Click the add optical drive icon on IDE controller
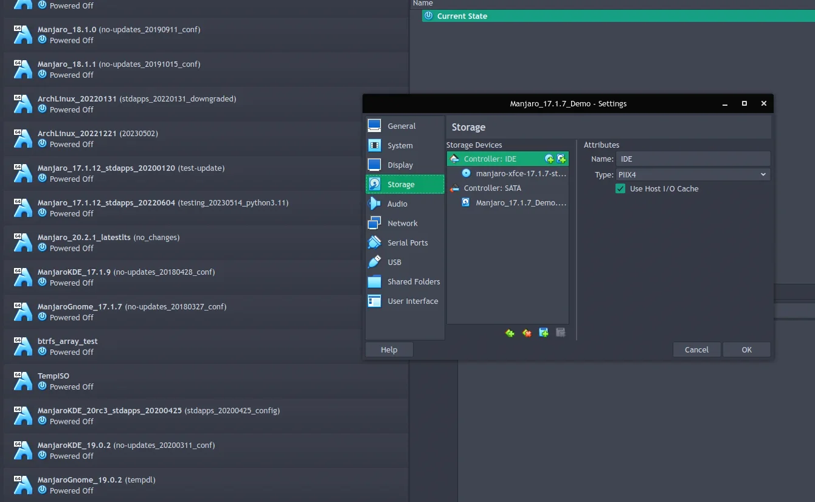This screenshot has height=502, width=815. point(549,159)
